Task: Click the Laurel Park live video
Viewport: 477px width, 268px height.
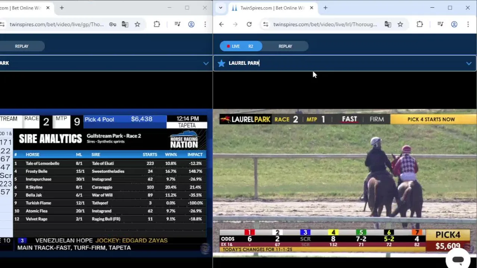Action: pos(345,182)
